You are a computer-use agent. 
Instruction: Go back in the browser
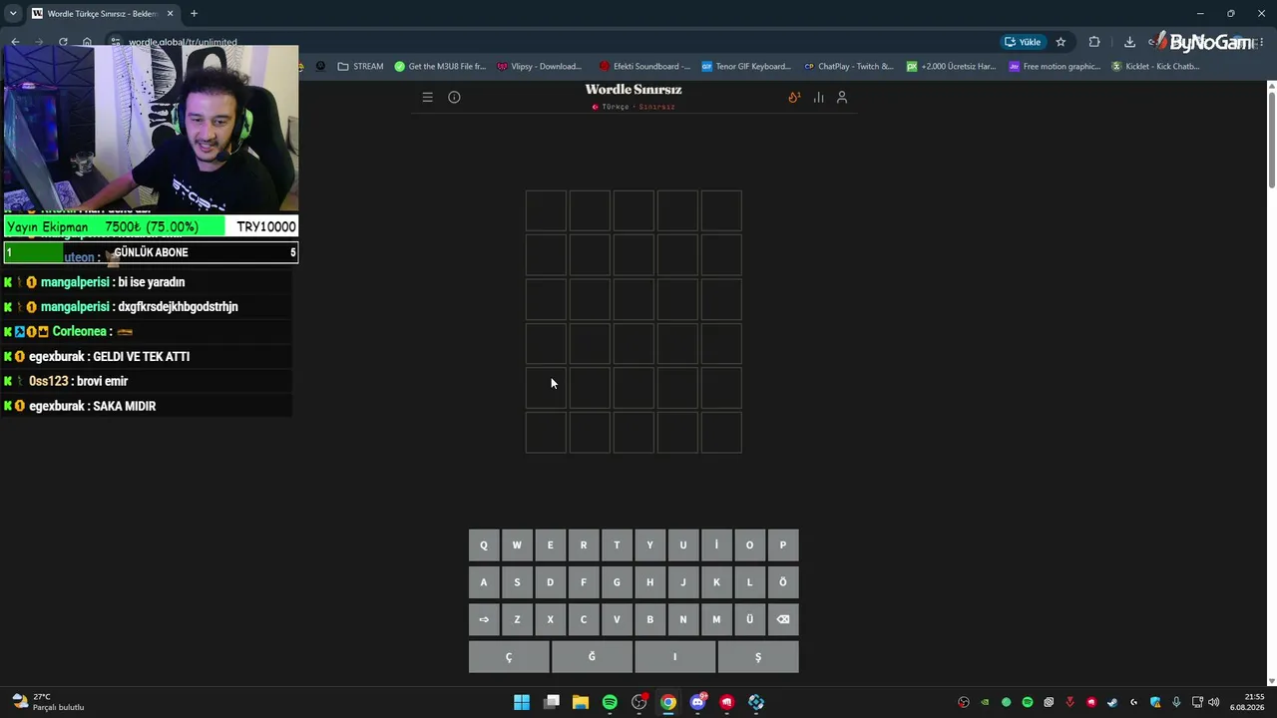tap(15, 42)
